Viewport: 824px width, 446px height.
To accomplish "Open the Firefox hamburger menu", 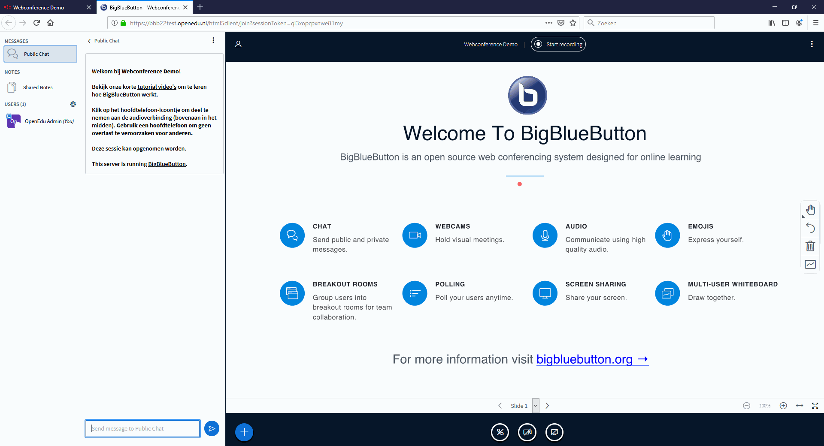I will point(816,23).
